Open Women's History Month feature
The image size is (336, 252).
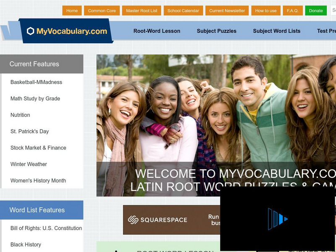click(x=38, y=181)
